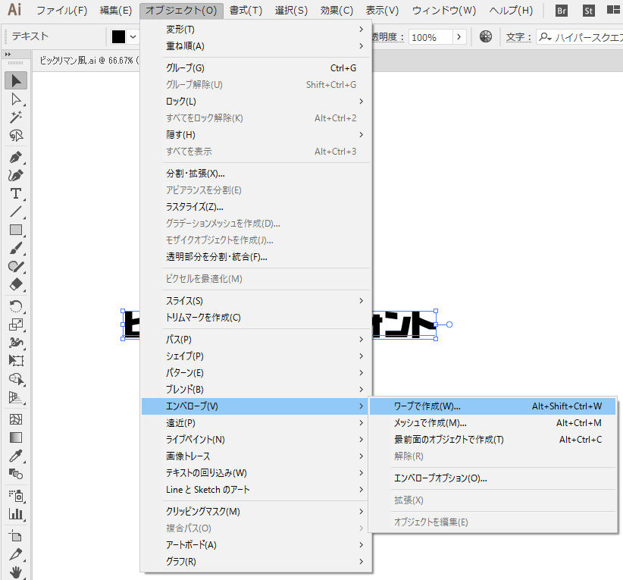Open Adobe Bridge via Br icon
The height and width of the screenshot is (580, 623).
[x=562, y=11]
